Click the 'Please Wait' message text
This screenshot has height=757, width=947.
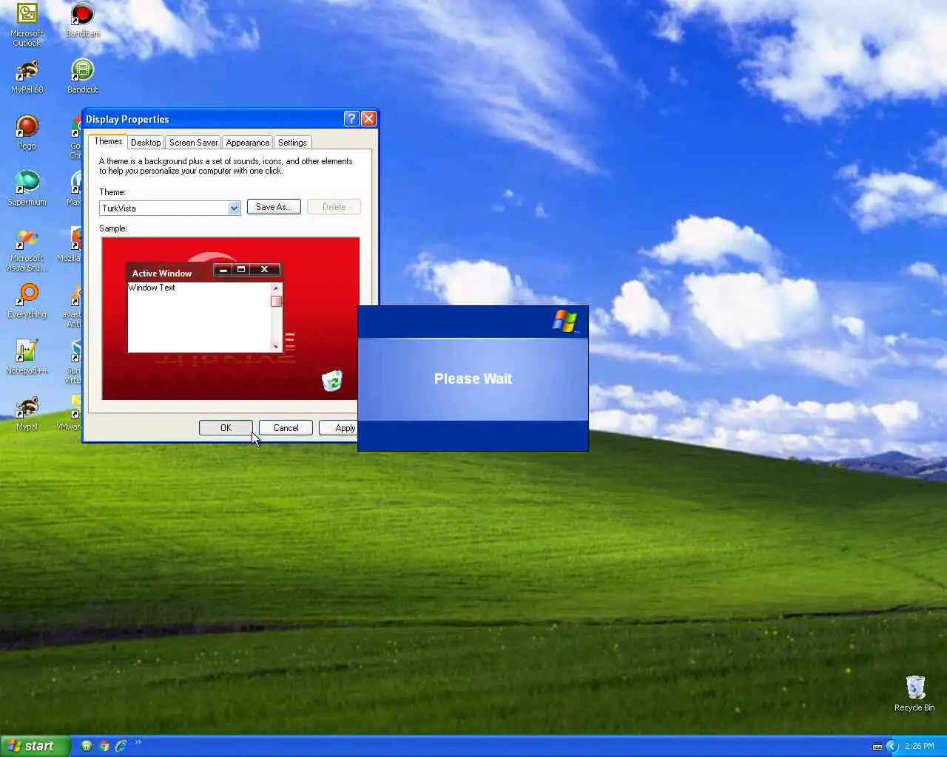pyautogui.click(x=473, y=378)
